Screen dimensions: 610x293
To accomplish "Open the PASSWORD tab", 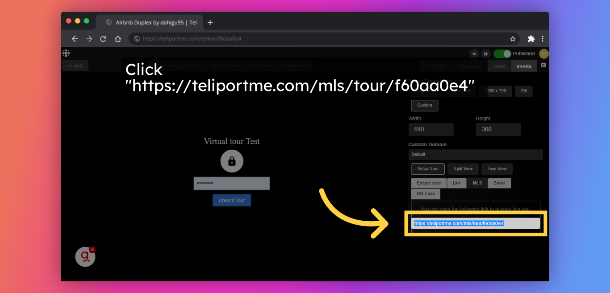I will (294, 66).
